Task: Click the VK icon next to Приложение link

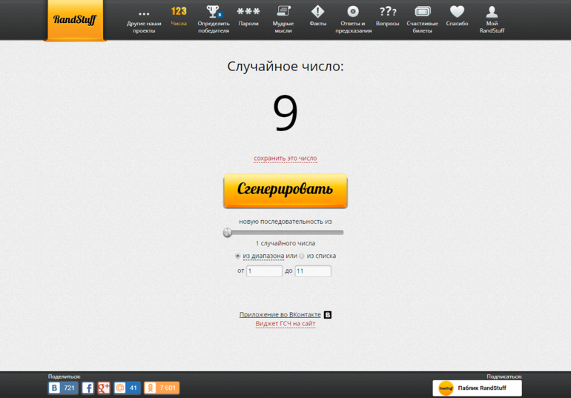Action: [x=328, y=315]
